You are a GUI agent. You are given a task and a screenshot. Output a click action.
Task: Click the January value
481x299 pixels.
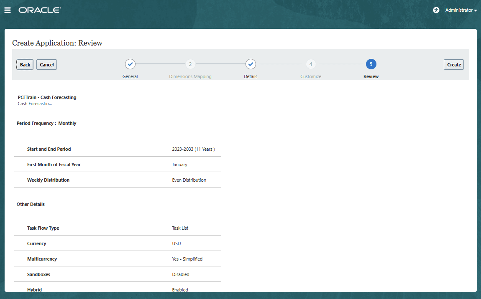[x=179, y=165]
